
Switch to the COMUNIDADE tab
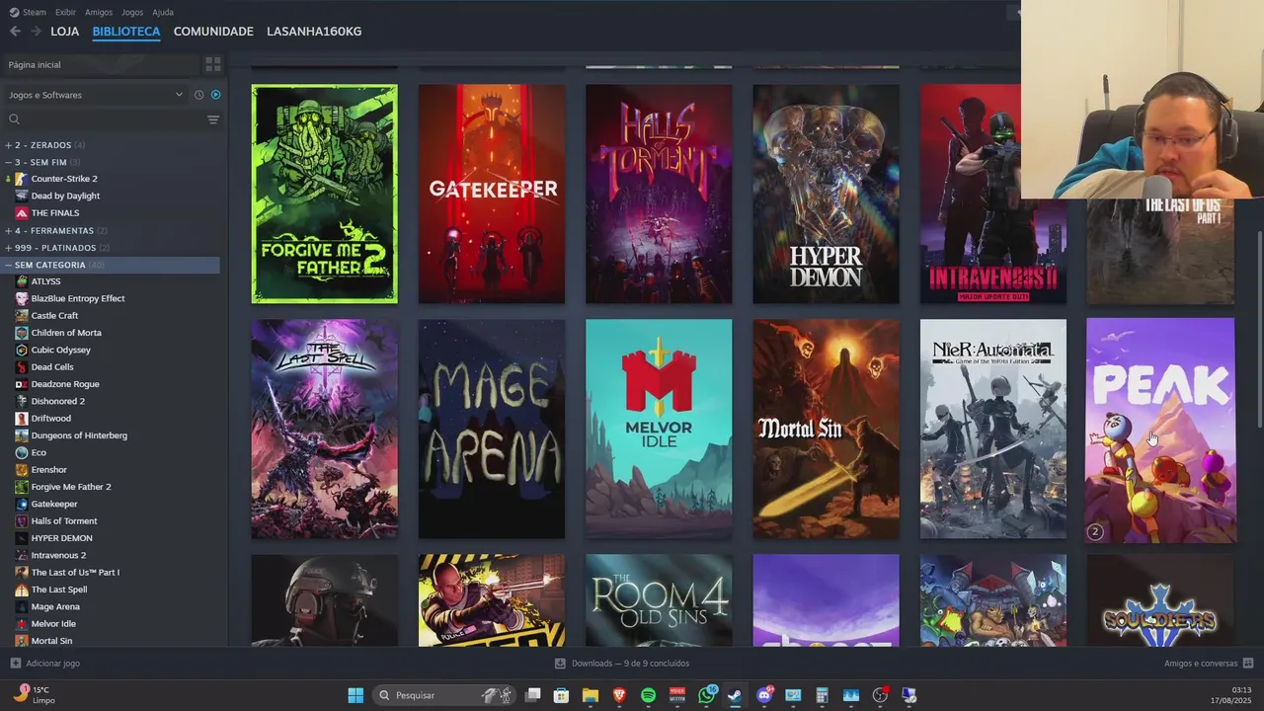coord(213,32)
